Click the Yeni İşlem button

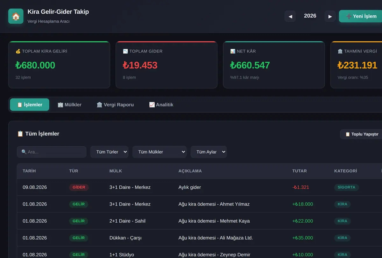361,16
